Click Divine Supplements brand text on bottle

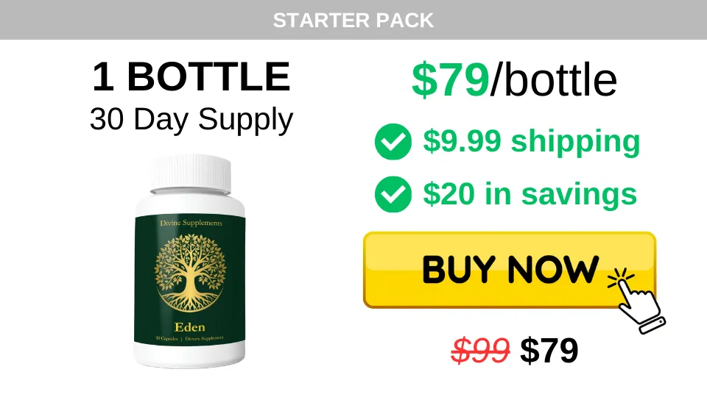[x=191, y=223]
